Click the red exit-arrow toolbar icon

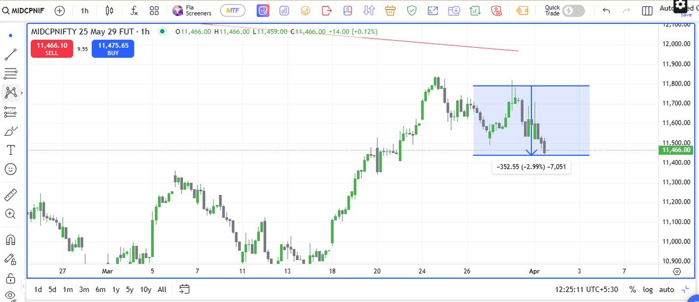(x=326, y=10)
